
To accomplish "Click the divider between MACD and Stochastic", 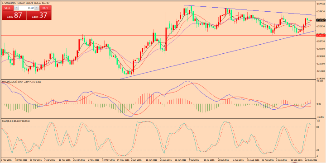I will point(158,119).
